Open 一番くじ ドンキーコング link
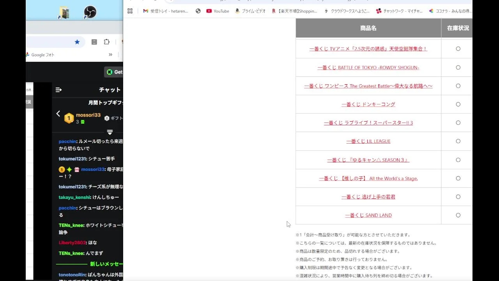 368,104
